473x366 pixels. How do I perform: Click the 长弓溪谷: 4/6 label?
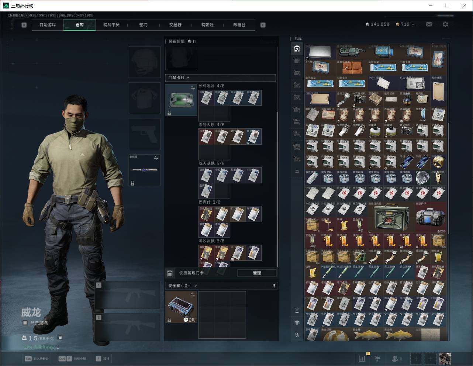point(211,86)
